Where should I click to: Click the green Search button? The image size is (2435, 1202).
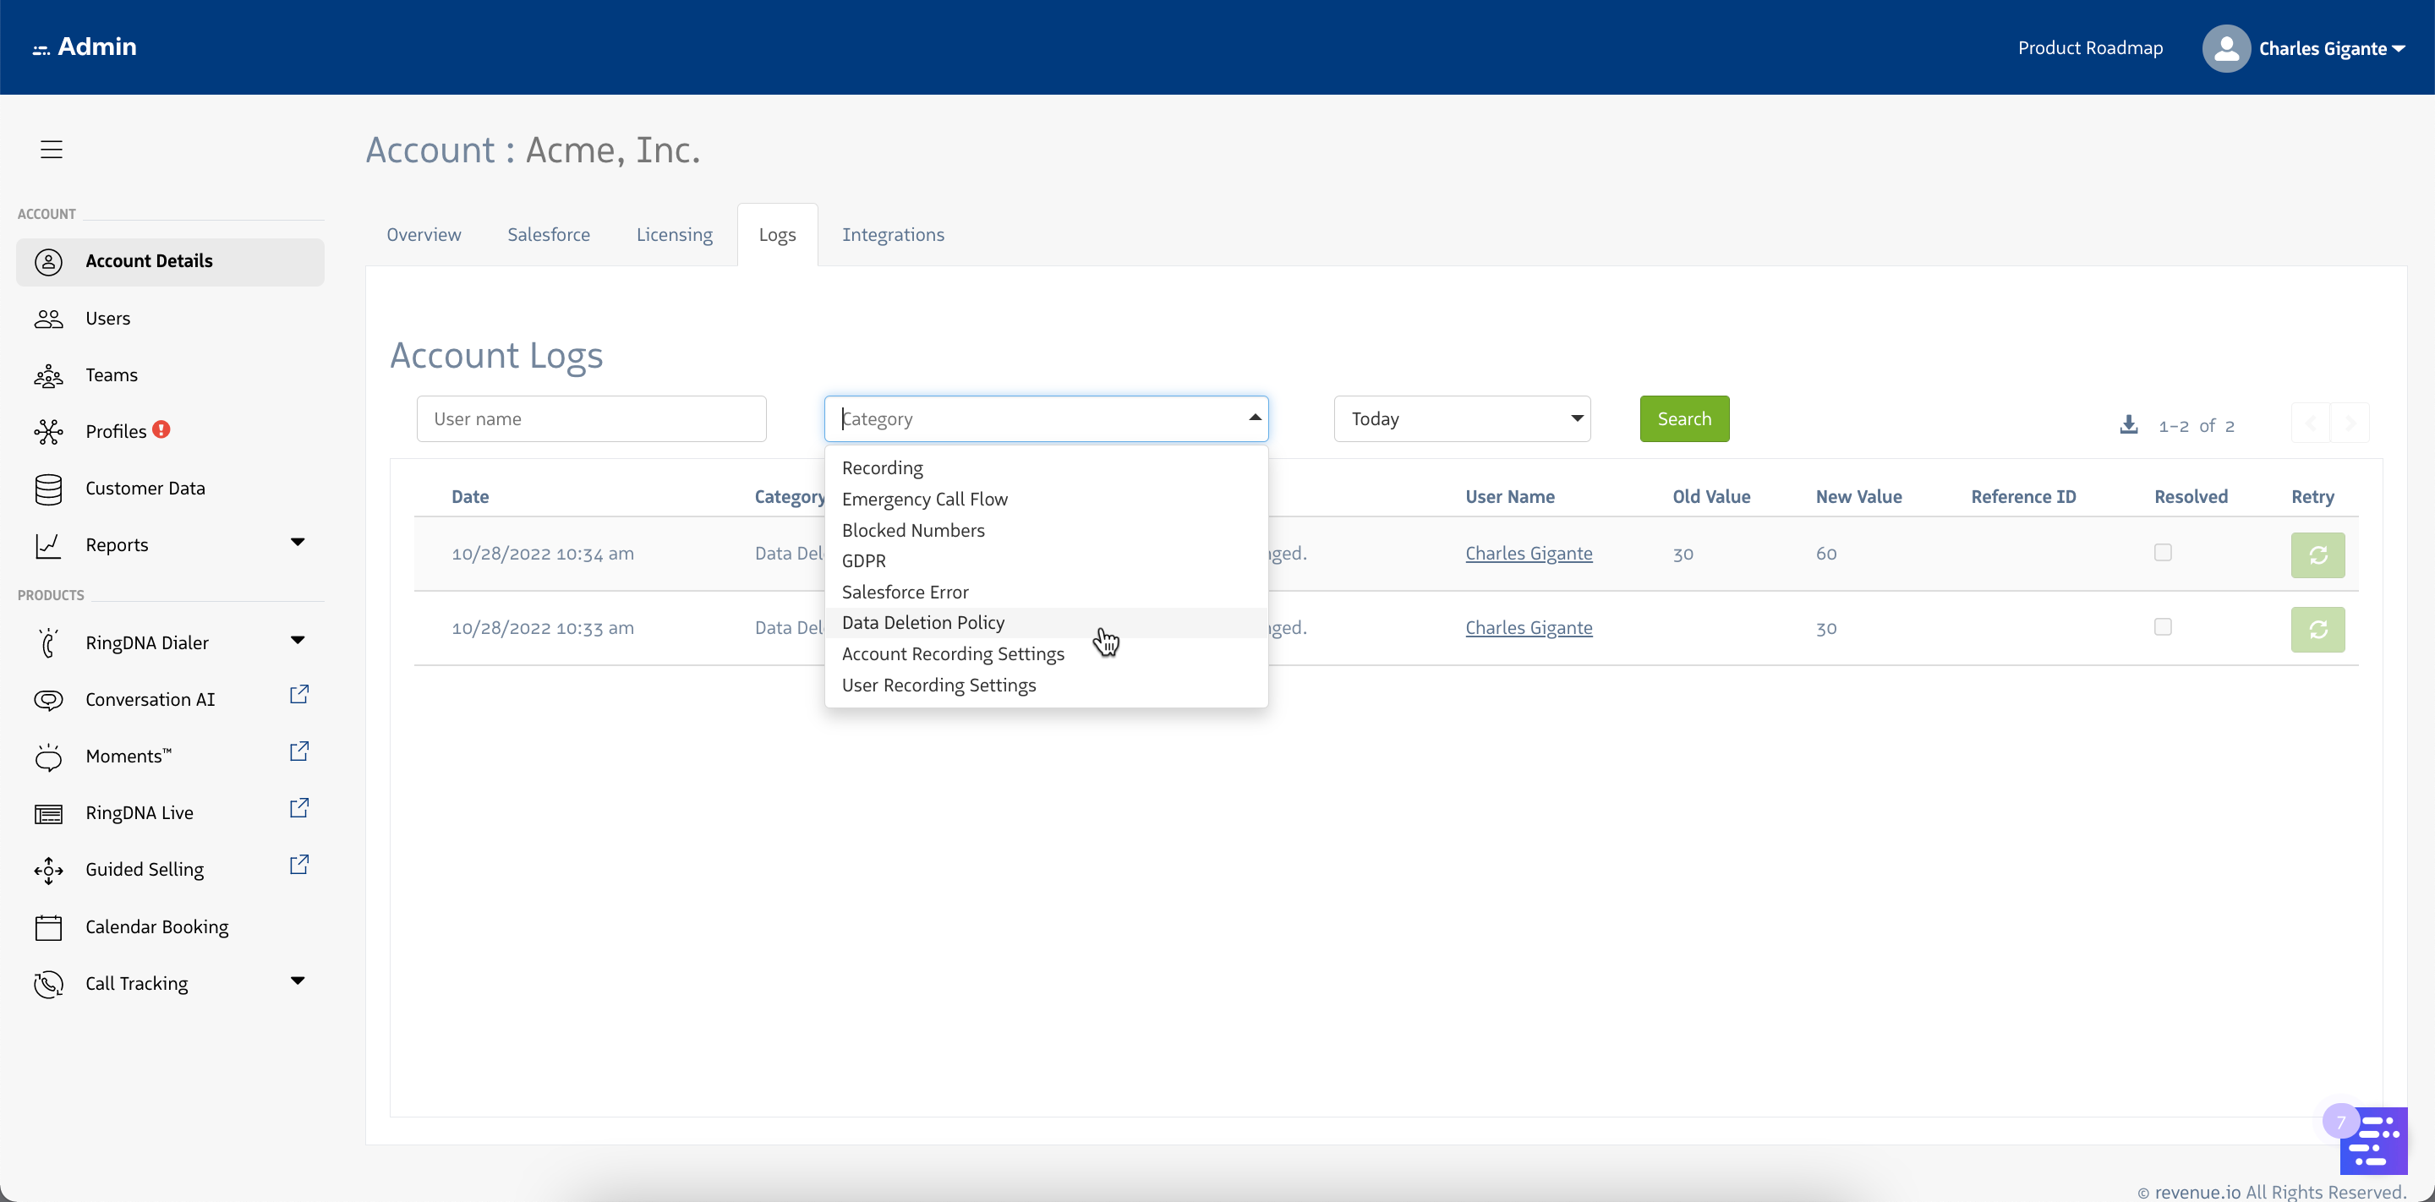click(x=1684, y=418)
